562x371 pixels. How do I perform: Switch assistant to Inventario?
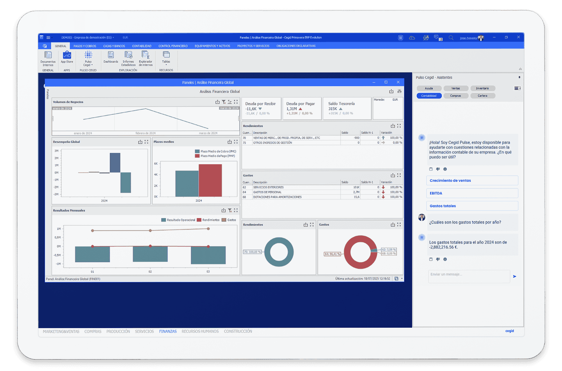click(x=482, y=88)
